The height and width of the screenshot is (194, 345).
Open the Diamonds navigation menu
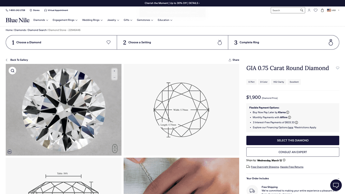[x=41, y=20]
